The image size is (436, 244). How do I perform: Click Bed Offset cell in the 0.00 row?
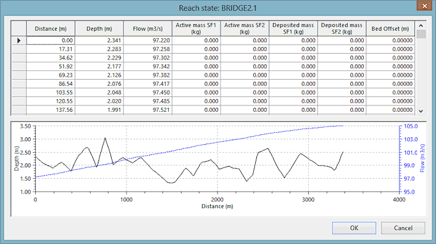click(390, 41)
